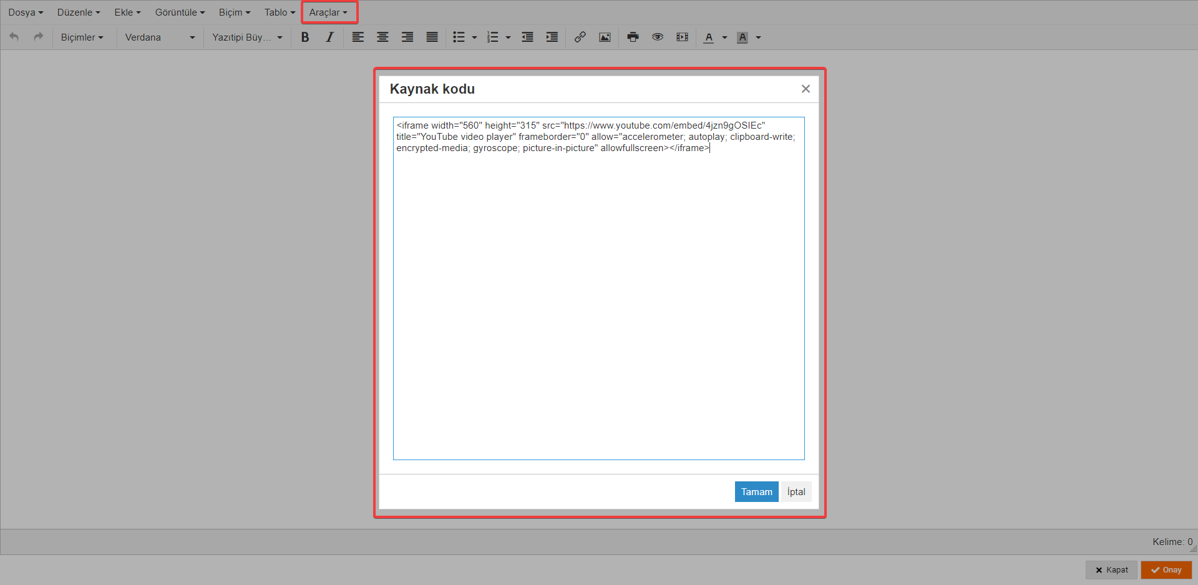Align text left

(x=358, y=37)
